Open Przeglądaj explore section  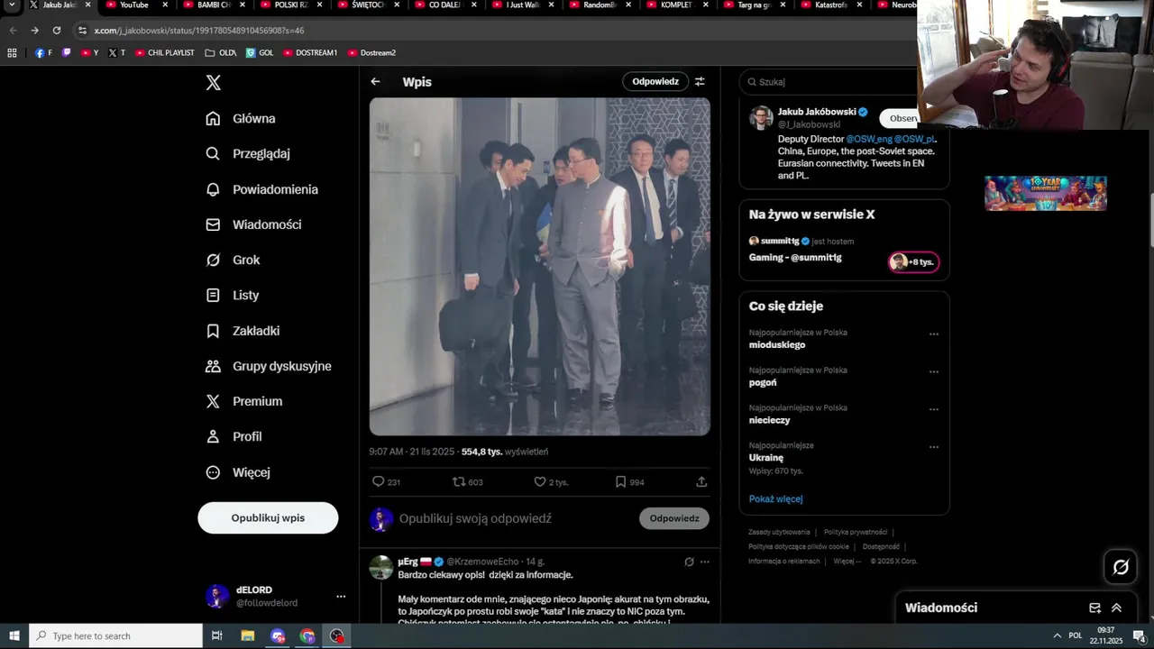pyautogui.click(x=248, y=154)
